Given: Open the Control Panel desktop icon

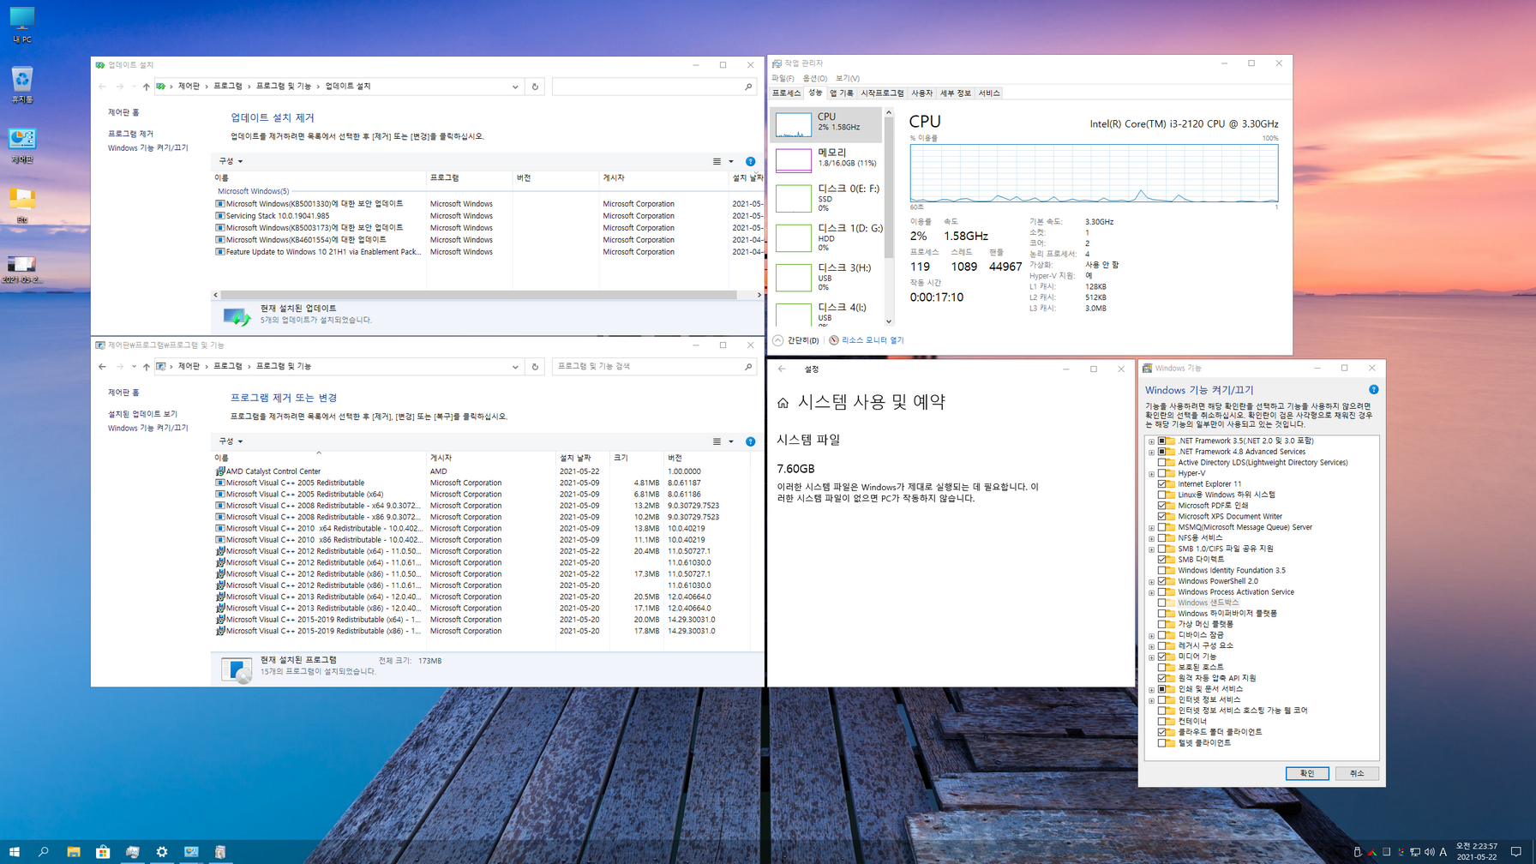Looking at the screenshot, I should [21, 145].
